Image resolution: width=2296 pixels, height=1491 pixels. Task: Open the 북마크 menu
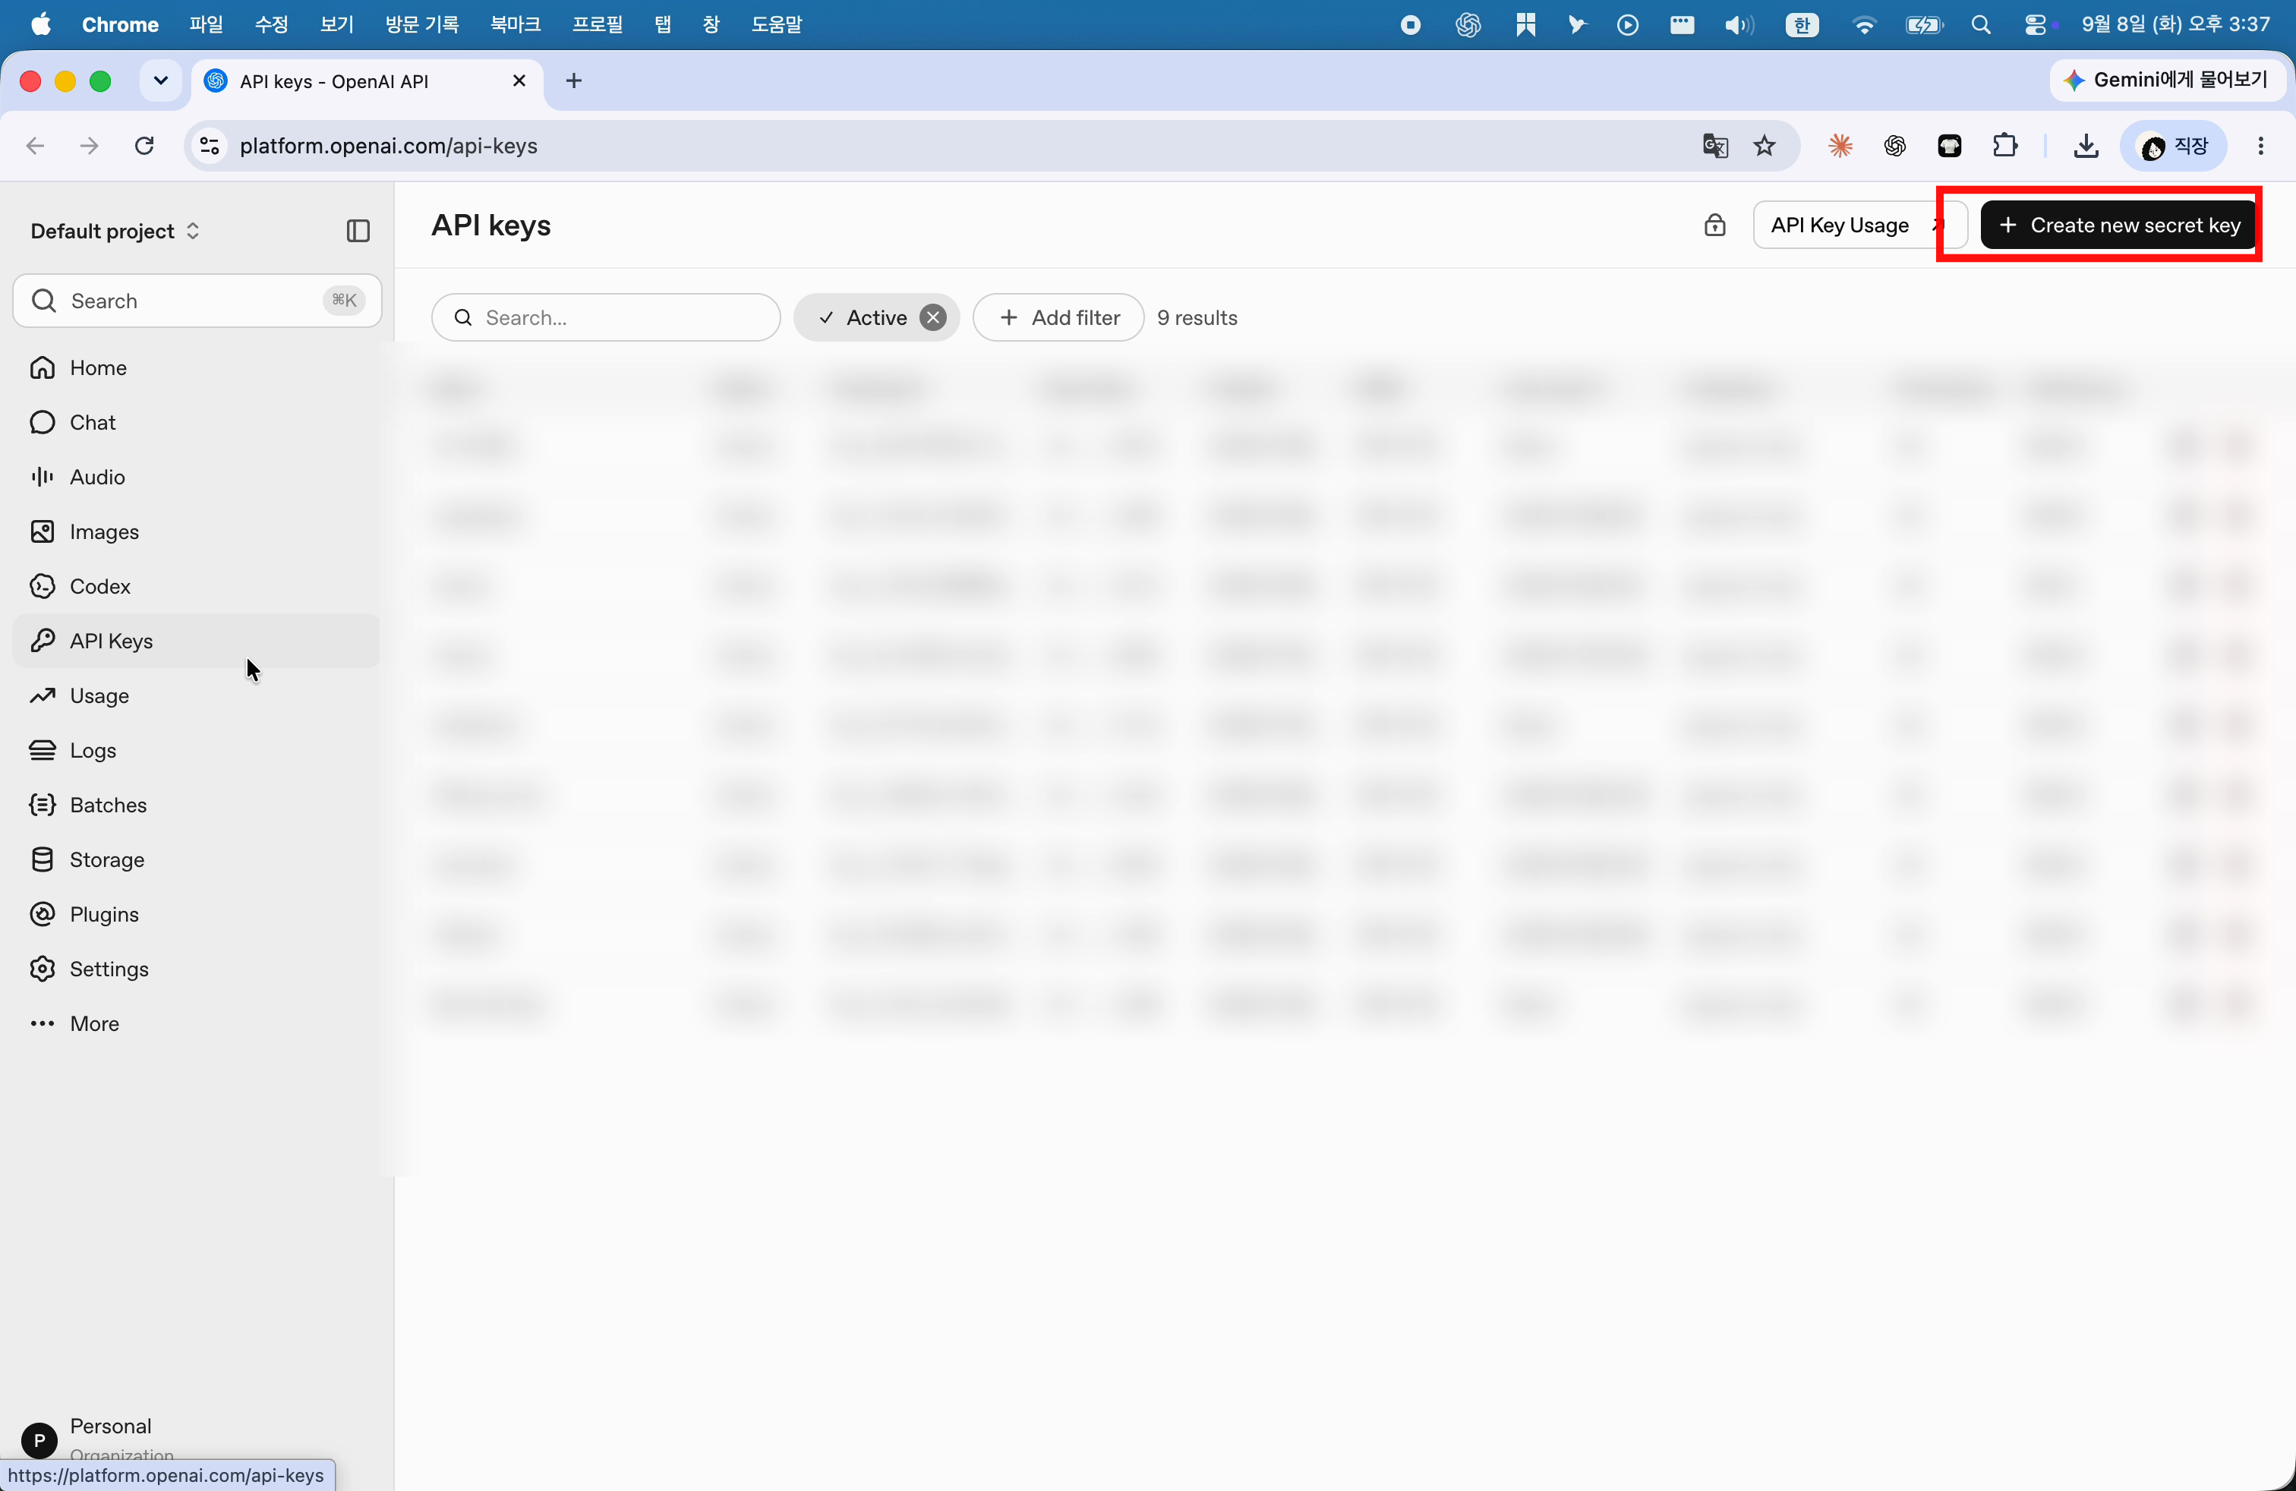(515, 24)
